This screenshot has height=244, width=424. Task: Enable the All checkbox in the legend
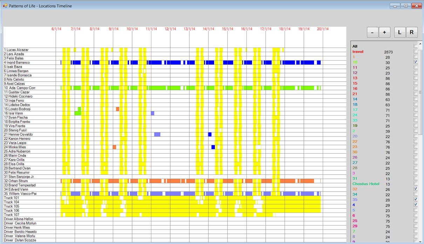(x=416, y=46)
